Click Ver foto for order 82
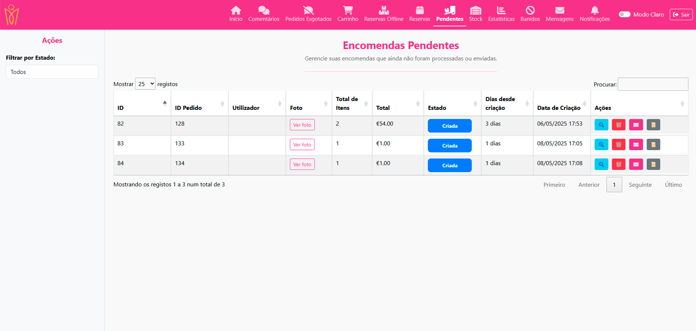The height and width of the screenshot is (331, 696). click(302, 125)
